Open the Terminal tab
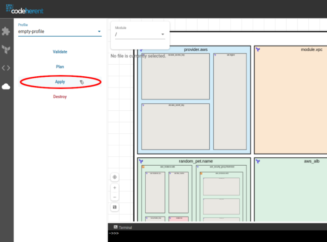 tap(123, 227)
